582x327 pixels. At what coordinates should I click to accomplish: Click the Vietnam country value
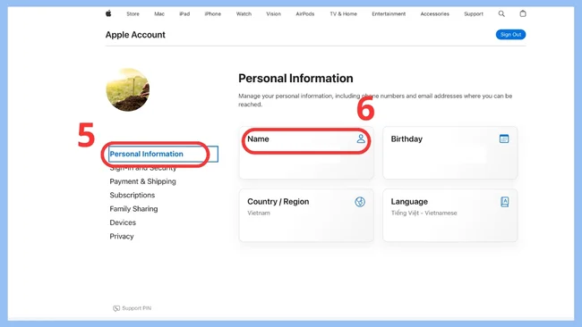[259, 213]
